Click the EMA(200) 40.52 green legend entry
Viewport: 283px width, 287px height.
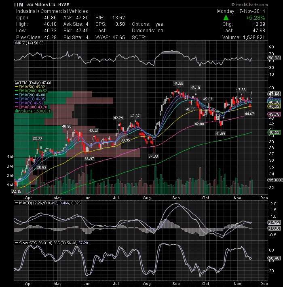31,91
